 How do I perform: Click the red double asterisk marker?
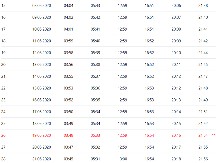(213, 135)
